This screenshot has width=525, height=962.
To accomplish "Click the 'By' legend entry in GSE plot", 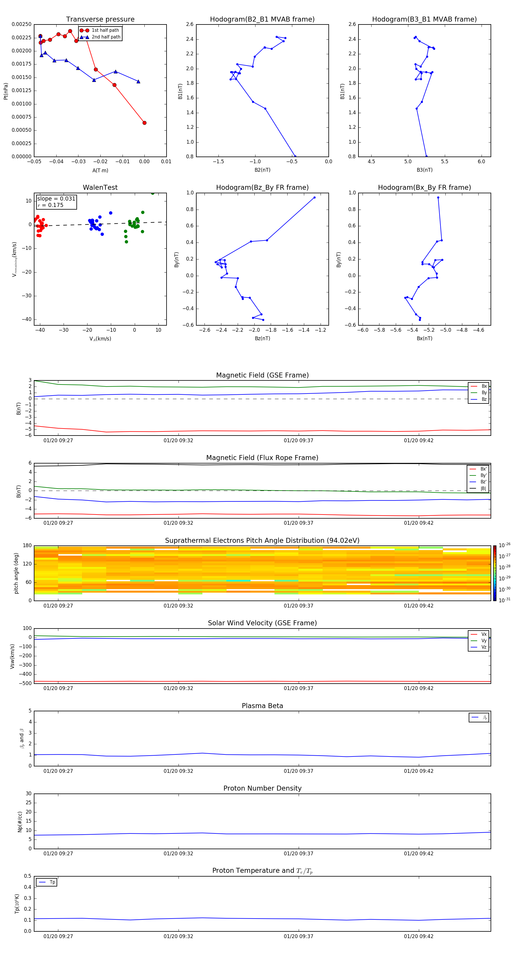I will (479, 392).
